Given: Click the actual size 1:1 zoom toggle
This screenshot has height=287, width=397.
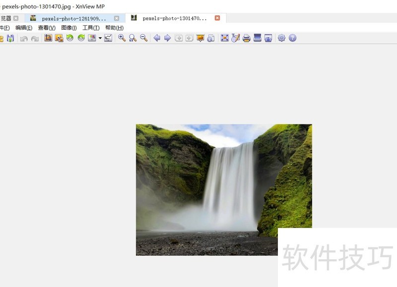Looking at the screenshot, I should [132, 38].
